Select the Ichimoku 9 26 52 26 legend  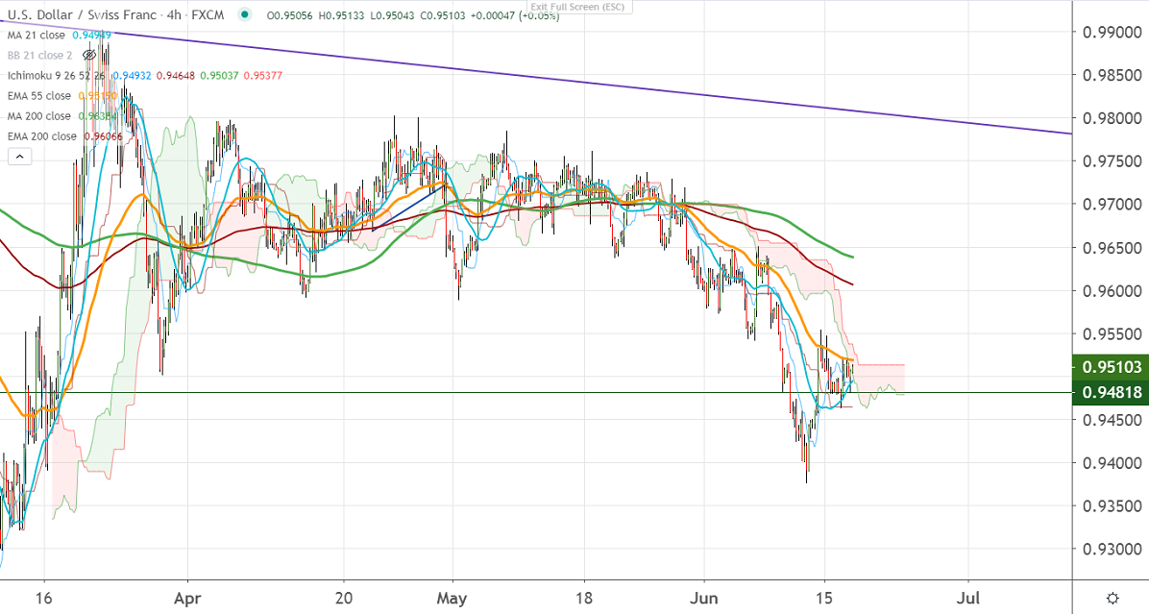pyautogui.click(x=57, y=76)
